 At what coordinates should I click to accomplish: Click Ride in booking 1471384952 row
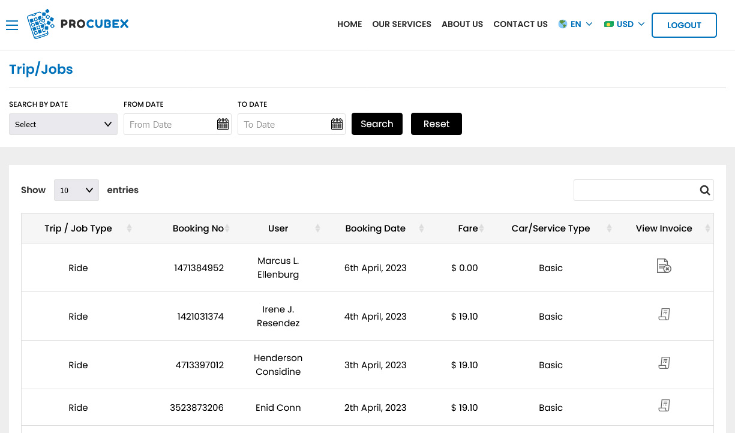tap(78, 268)
